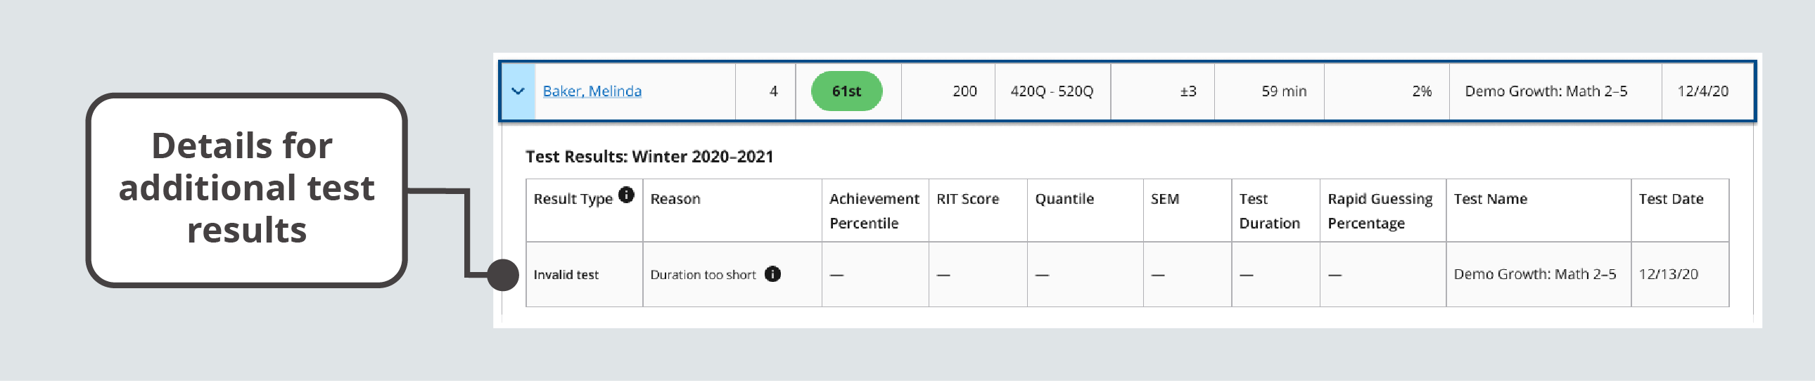Screen dimensions: 1815x381
Task: Click the green 61st percentile badge
Action: [x=846, y=91]
